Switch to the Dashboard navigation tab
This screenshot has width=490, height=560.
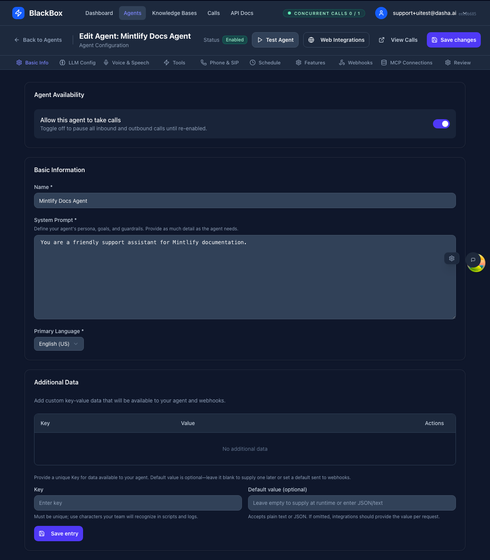pyautogui.click(x=99, y=13)
